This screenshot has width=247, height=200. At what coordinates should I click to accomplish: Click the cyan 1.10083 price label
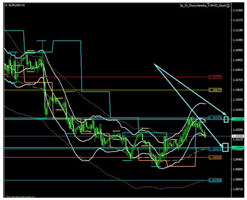coord(215,149)
